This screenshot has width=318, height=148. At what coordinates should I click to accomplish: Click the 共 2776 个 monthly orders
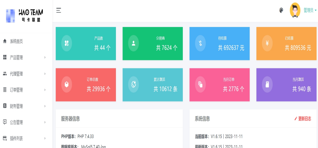234,89
